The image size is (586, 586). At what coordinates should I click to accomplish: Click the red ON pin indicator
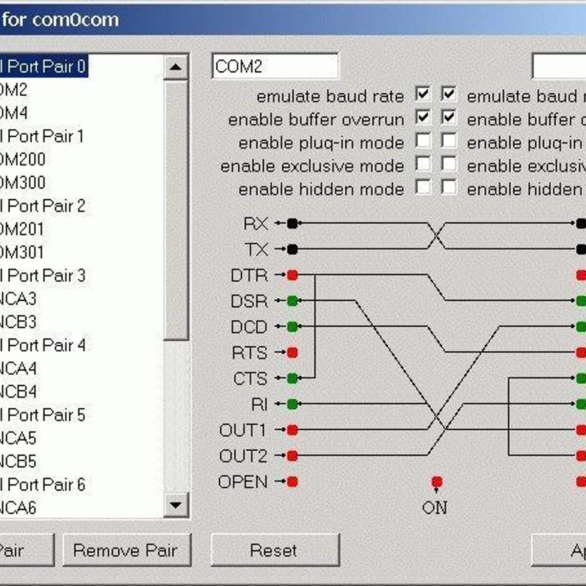437,482
